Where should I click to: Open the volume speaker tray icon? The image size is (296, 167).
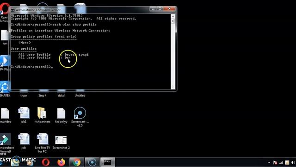tap(293, 163)
